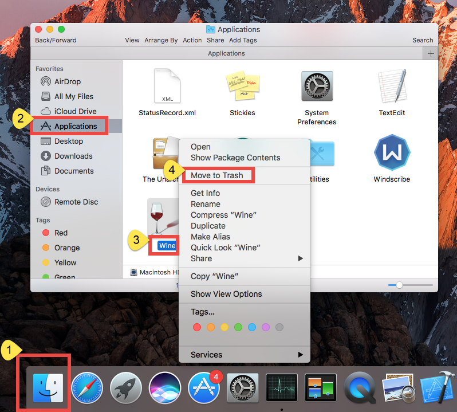Screen dimensions: 457x412
Task: Open Share toolbar item in Finder window
Action: coord(215,40)
